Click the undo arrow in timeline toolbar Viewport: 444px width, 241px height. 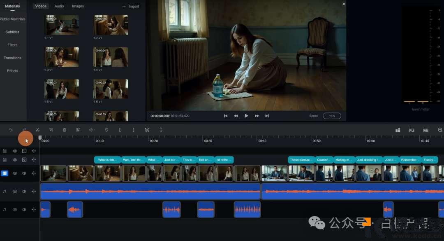coord(11,130)
